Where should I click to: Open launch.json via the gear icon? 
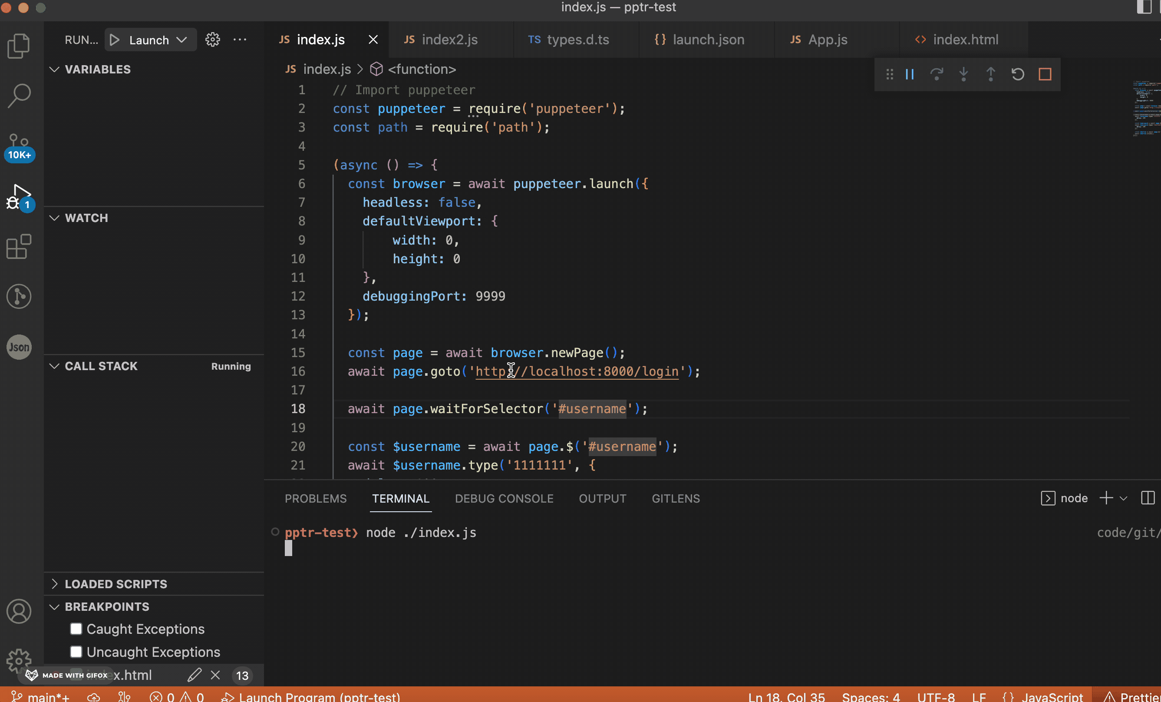[212, 40]
